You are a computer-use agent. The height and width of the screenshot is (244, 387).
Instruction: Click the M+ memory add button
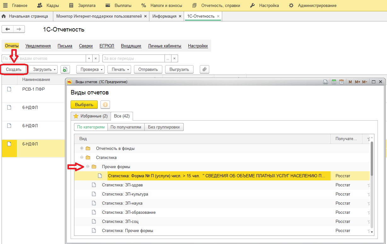(x=357, y=82)
